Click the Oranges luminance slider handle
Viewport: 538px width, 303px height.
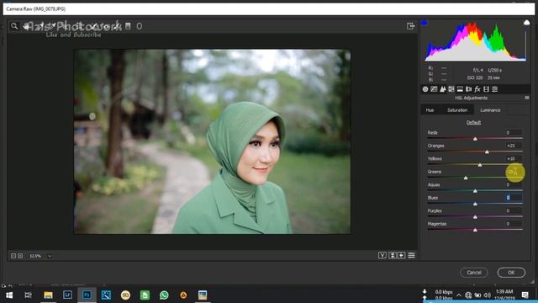[487, 151]
